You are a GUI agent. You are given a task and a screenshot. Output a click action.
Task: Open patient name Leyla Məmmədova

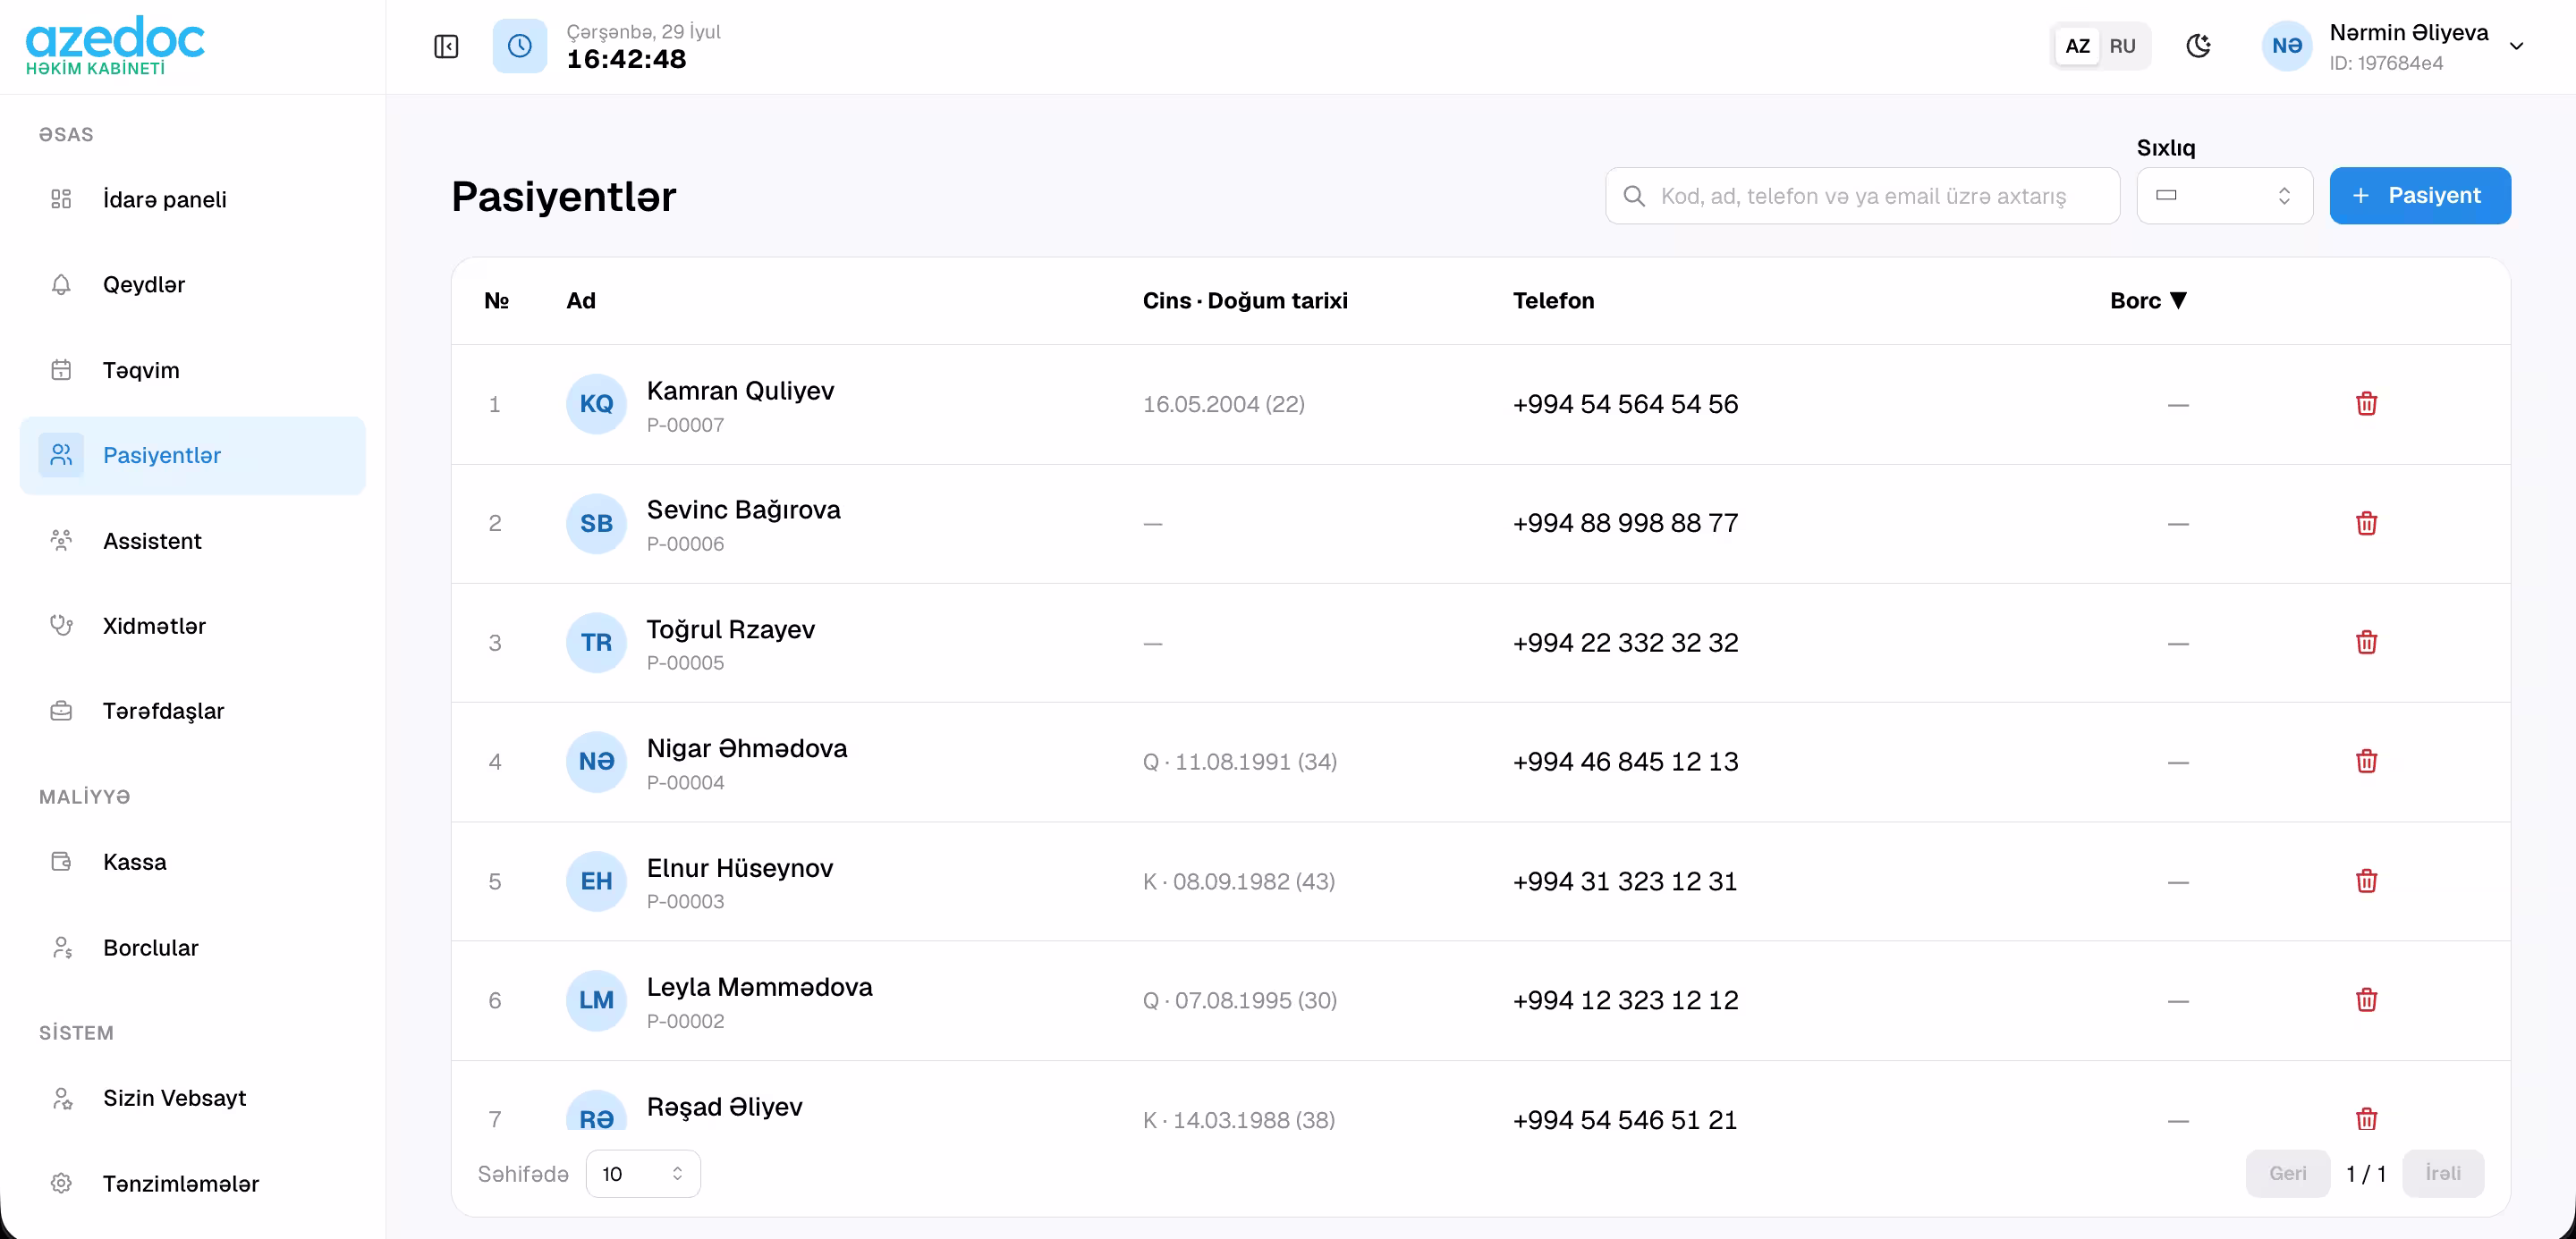[759, 987]
